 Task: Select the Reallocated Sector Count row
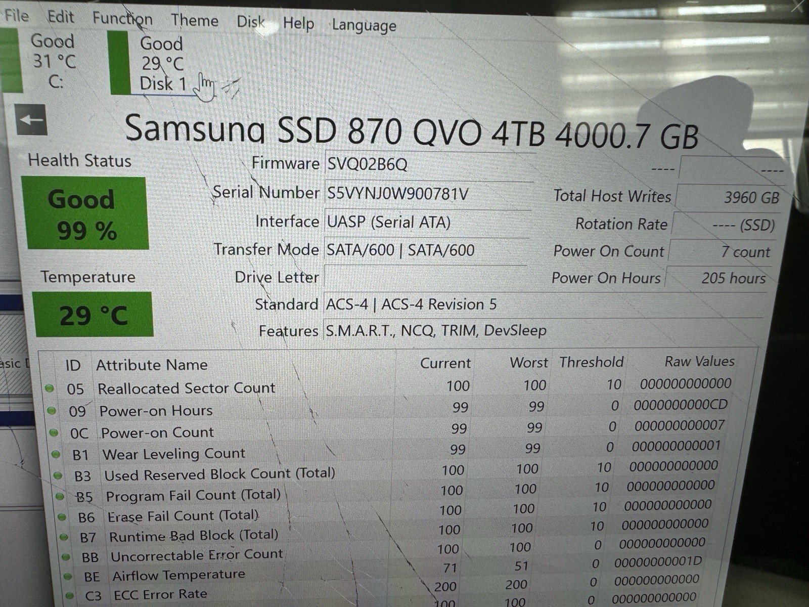click(389, 386)
